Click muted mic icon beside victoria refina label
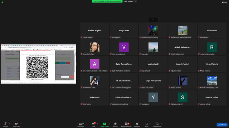The image size is (229, 128). coord(199,104)
